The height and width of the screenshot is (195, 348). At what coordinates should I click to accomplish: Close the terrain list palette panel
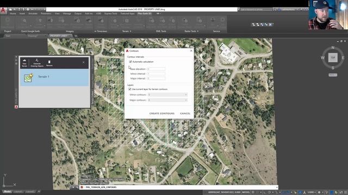point(83,62)
